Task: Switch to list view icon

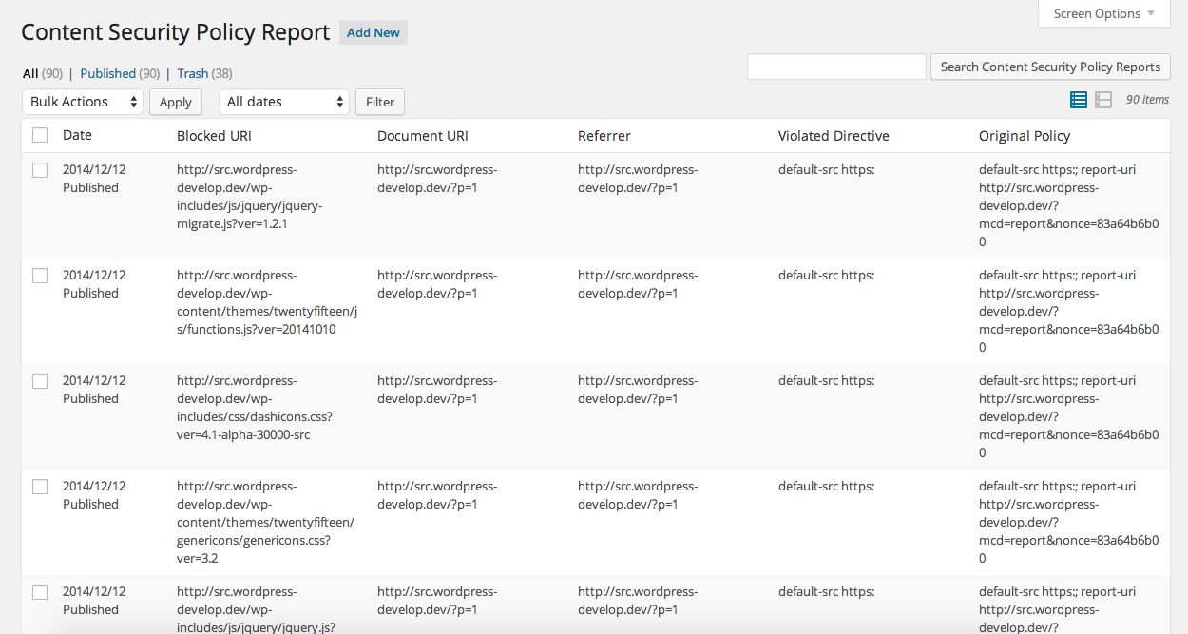Action: [x=1079, y=100]
